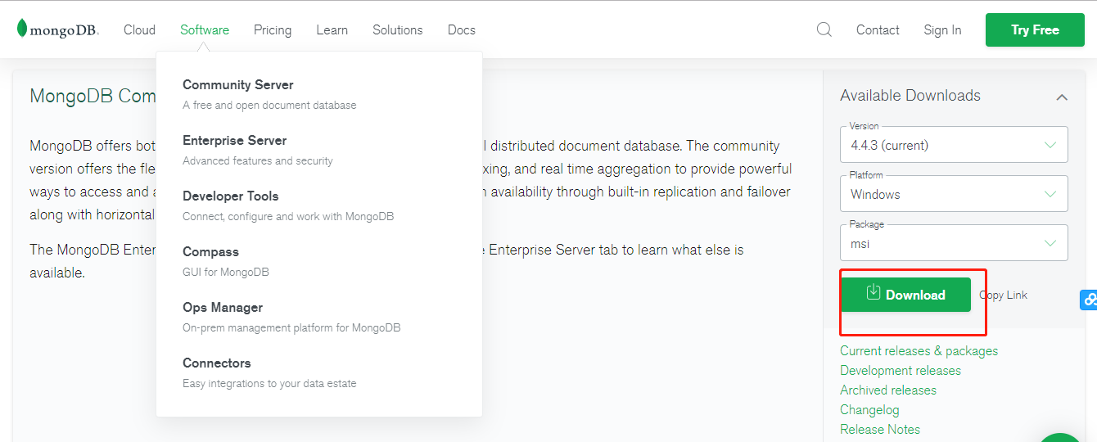Open the Changelog link
Image resolution: width=1097 pixels, height=442 pixels.
pyautogui.click(x=869, y=409)
